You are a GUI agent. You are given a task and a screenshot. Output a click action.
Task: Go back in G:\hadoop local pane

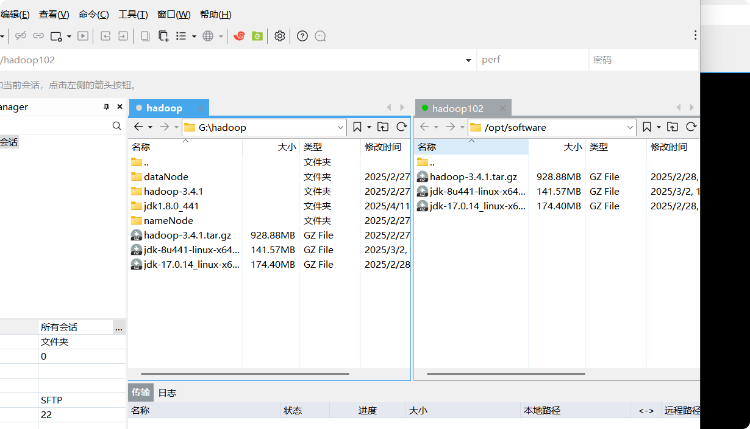click(x=138, y=127)
